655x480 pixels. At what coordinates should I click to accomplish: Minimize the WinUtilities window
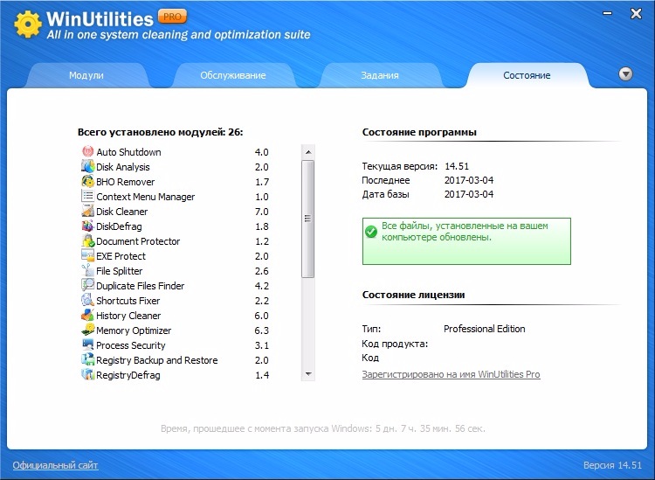pyautogui.click(x=607, y=14)
